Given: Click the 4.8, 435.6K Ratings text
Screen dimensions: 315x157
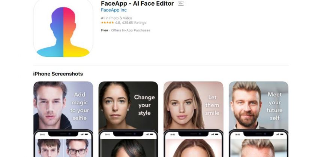Looking at the screenshot, I should click(x=130, y=23).
